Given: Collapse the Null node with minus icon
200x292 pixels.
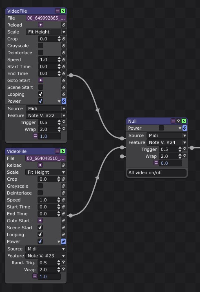Looking at the screenshot, I should click(x=173, y=121).
